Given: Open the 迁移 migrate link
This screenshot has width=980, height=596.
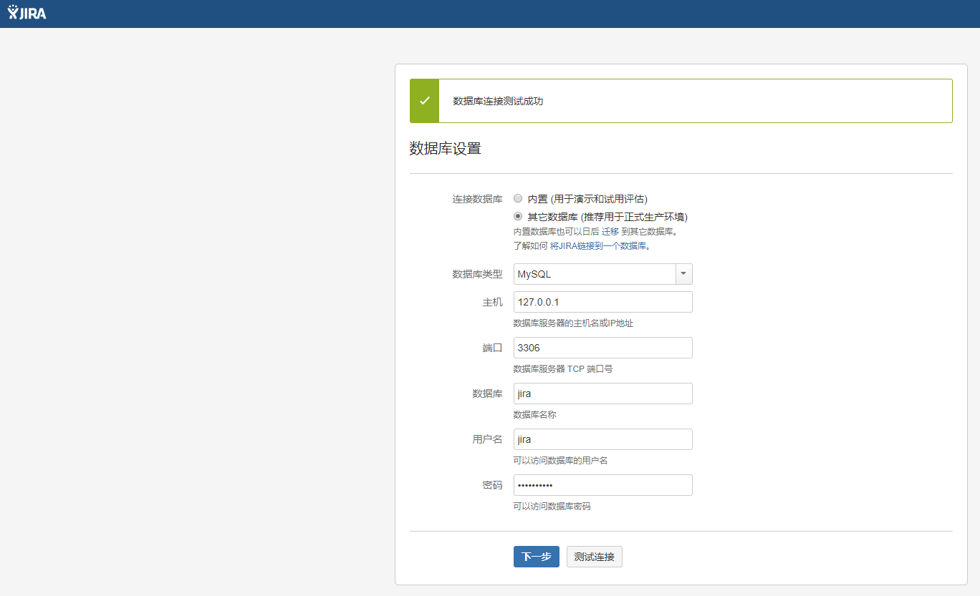Looking at the screenshot, I should click(x=611, y=232).
